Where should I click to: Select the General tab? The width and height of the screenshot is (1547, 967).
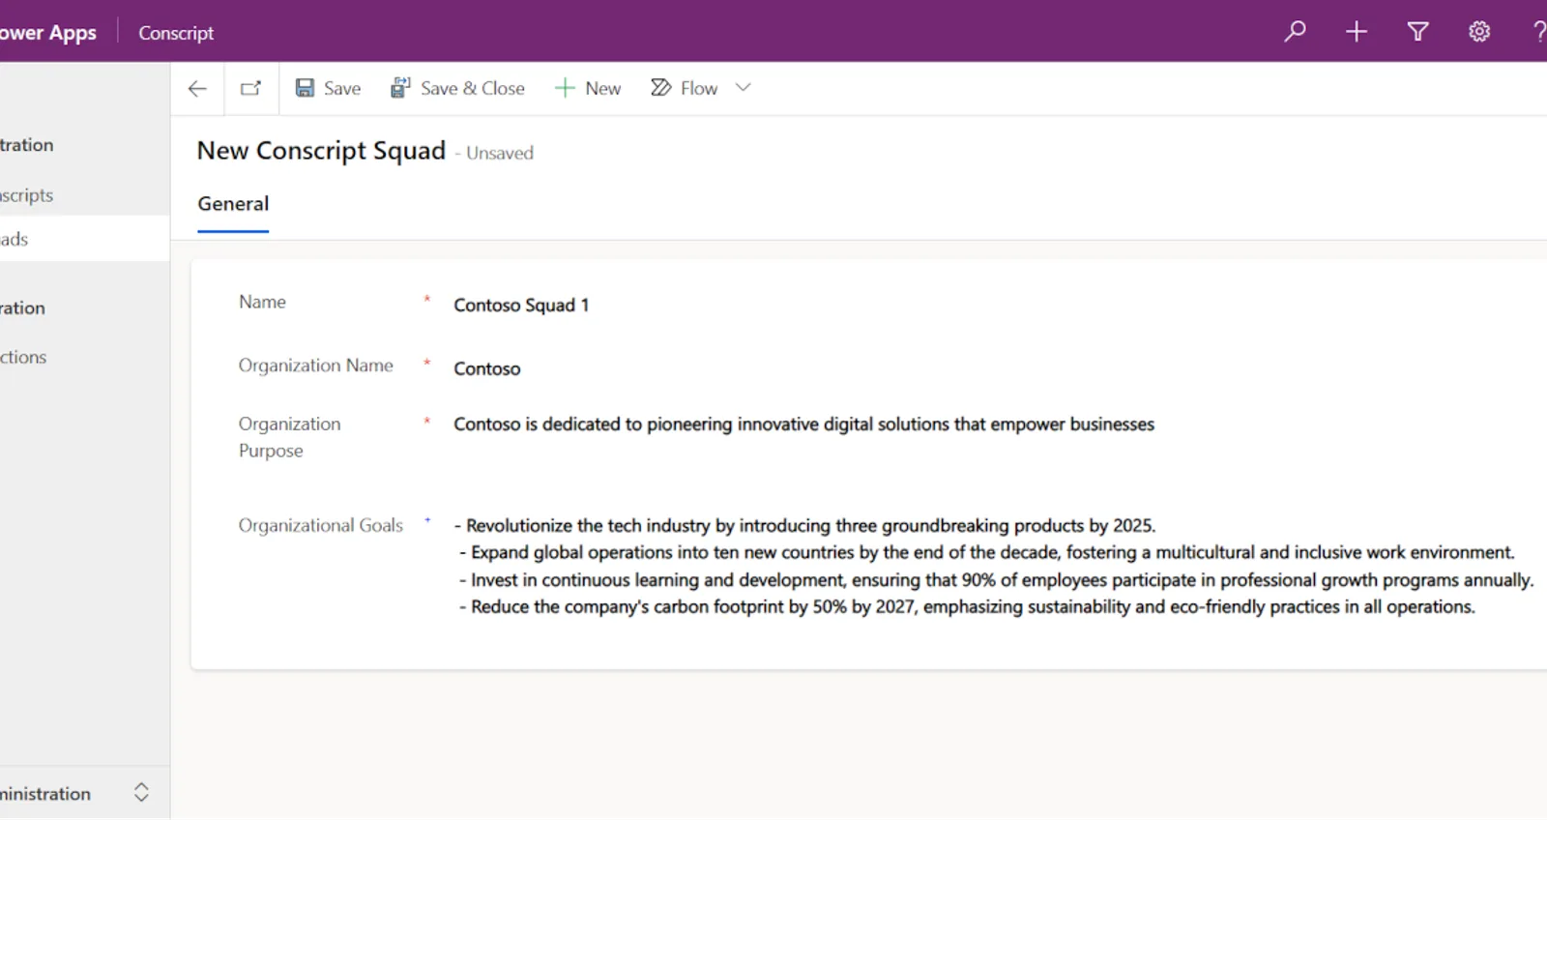233,204
